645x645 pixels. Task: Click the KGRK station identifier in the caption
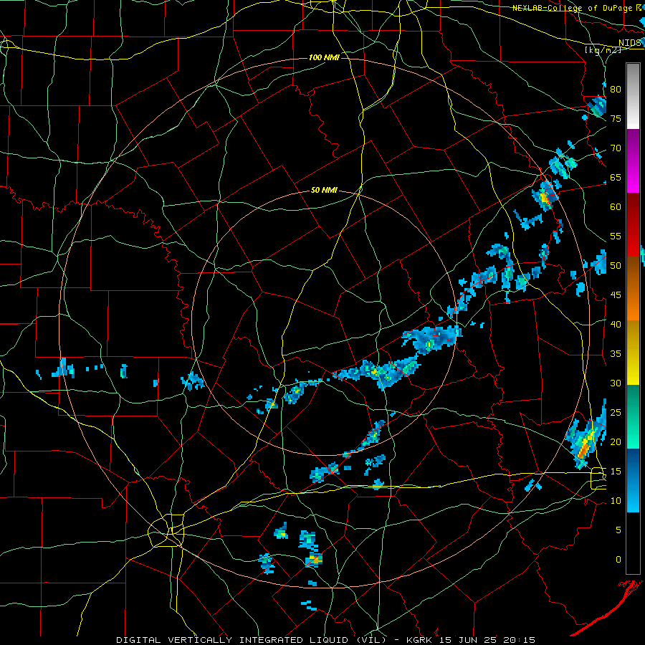(419, 640)
